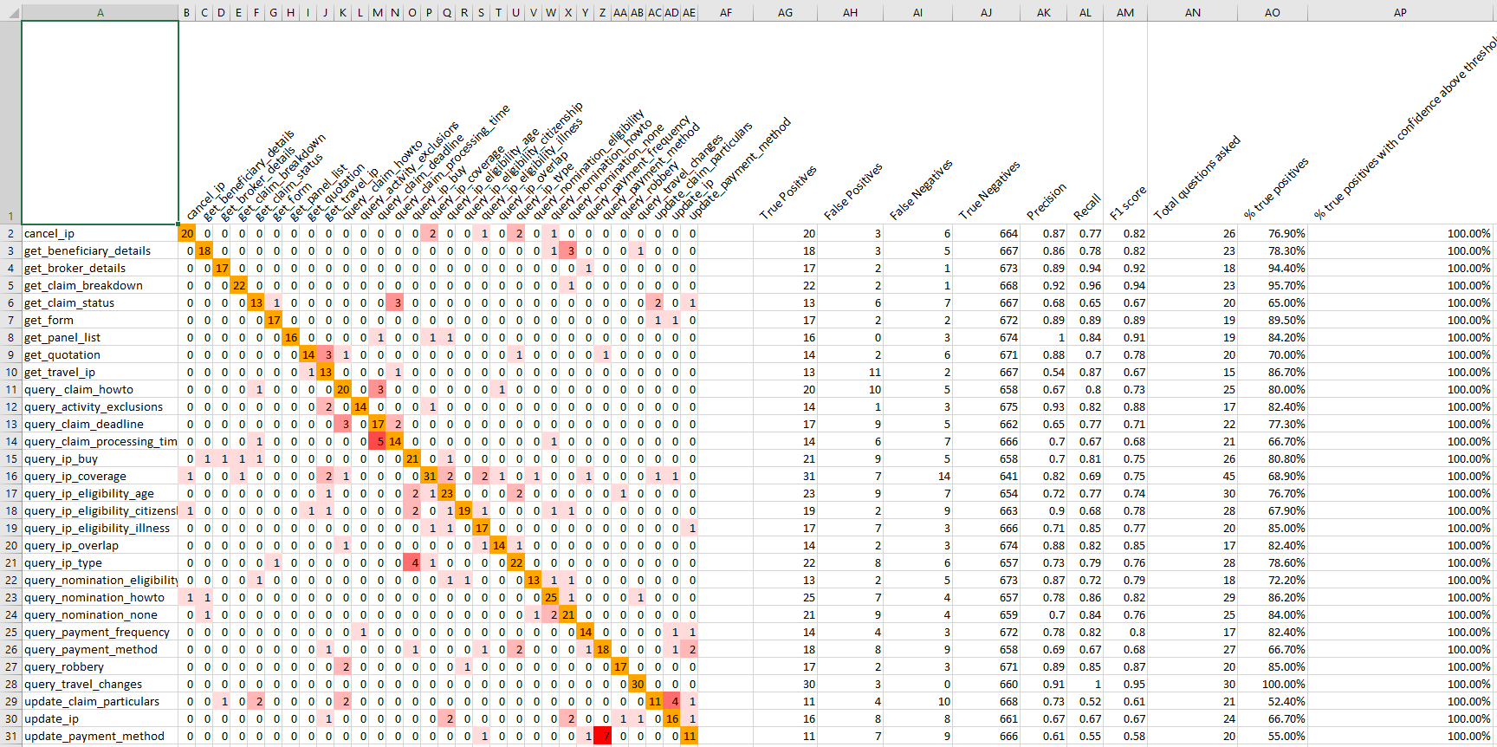This screenshot has height=747, width=1497.
Task: Click the rotated 'Precision' header cell
Action: pos(1047,202)
